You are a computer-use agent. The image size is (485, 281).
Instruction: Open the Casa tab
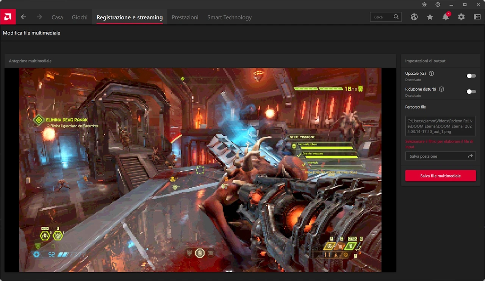(x=57, y=17)
